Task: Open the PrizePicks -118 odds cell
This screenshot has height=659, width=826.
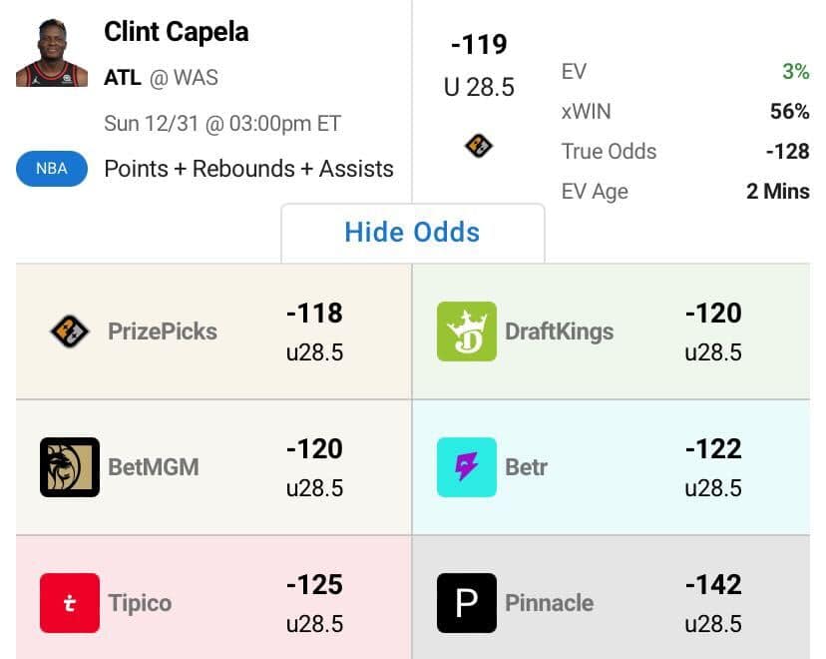Action: click(314, 331)
